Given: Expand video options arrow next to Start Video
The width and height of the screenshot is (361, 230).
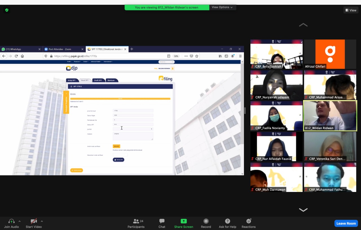Looking at the screenshot, I should tap(42, 221).
